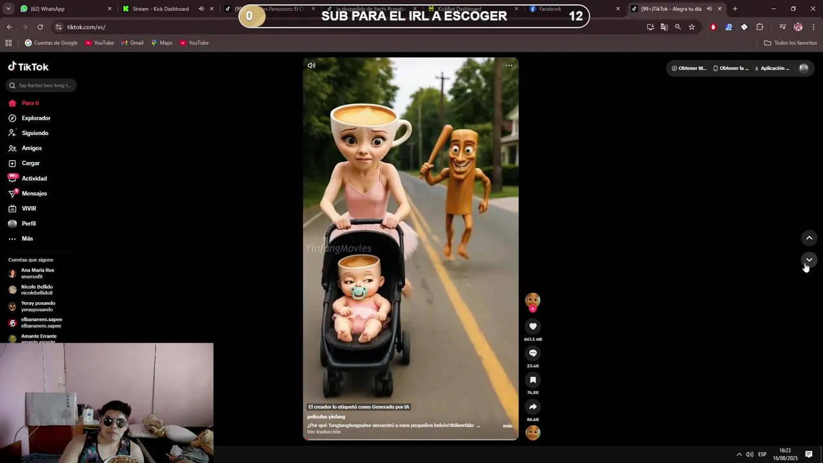Open Nicole Bellido followed account
This screenshot has height=463, width=823.
31,290
